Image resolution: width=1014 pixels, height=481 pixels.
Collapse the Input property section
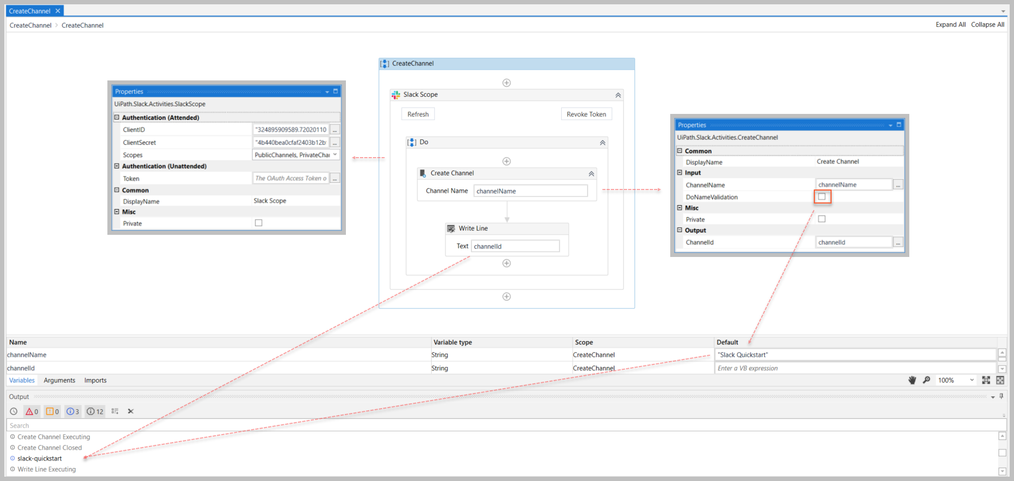679,172
